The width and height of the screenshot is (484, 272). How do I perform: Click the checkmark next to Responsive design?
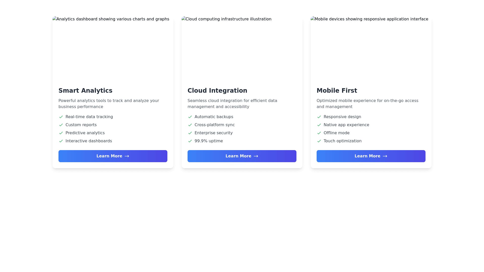click(319, 117)
